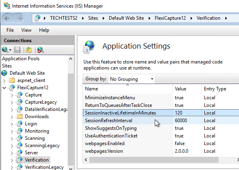Go to the Sites breadcrumb
The height and width of the screenshot is (170, 239).
(x=93, y=18)
